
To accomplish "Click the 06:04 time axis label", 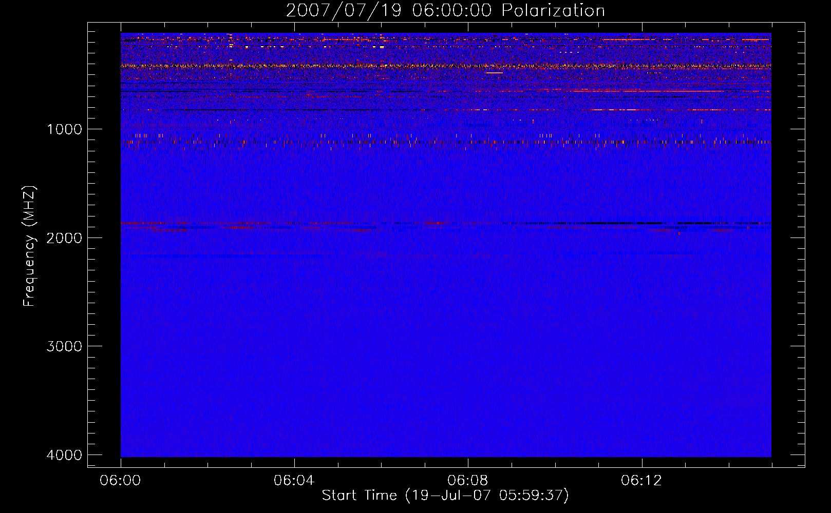I will (x=294, y=481).
